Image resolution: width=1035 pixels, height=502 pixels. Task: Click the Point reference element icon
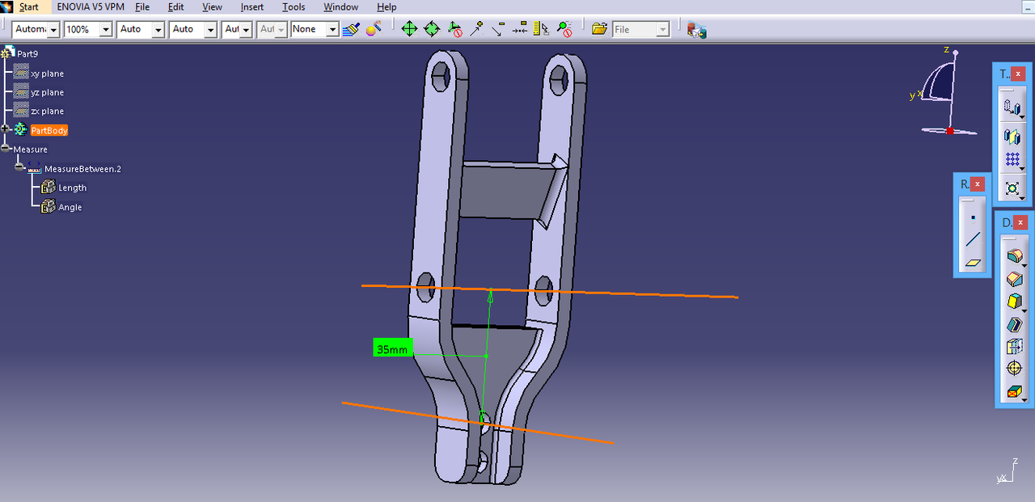point(974,217)
